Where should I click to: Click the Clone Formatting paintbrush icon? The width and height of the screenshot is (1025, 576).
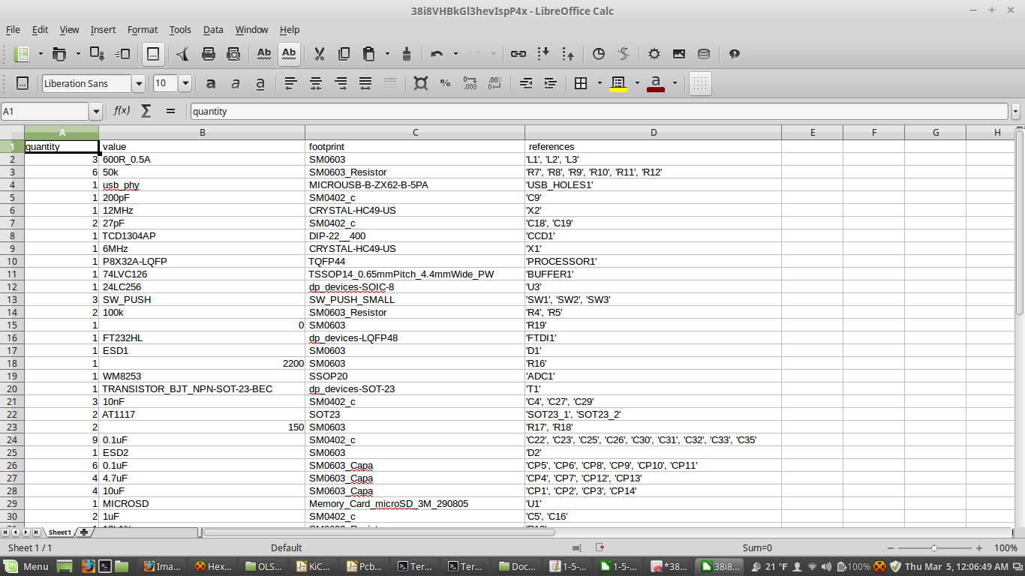point(407,54)
